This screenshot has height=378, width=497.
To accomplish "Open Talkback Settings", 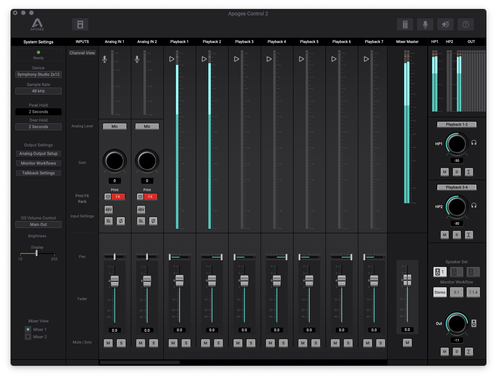I will coord(39,173).
